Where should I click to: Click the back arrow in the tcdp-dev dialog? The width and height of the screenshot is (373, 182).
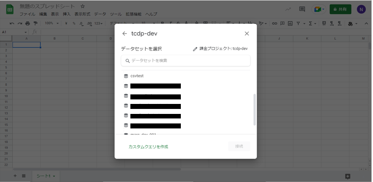[124, 34]
